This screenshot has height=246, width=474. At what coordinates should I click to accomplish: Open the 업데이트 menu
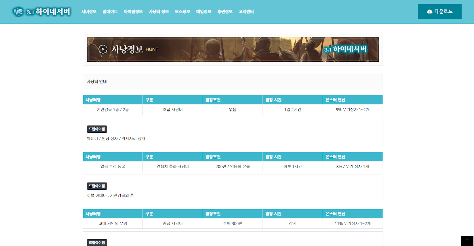pos(110,12)
